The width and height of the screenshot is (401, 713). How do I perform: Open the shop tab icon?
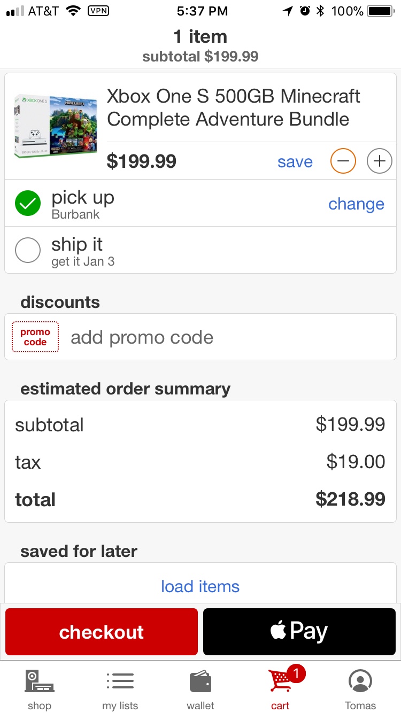pos(40,681)
